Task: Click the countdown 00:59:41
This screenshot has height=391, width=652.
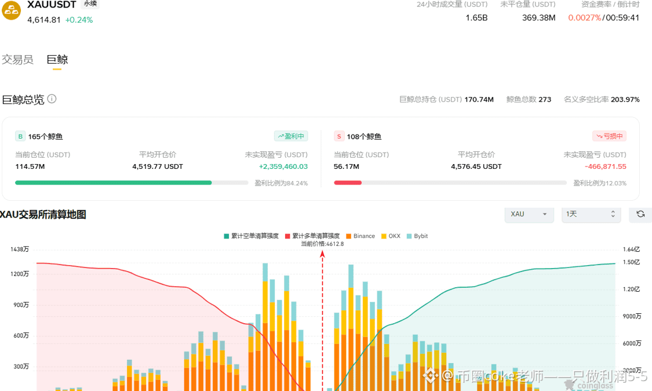Action: pyautogui.click(x=622, y=18)
